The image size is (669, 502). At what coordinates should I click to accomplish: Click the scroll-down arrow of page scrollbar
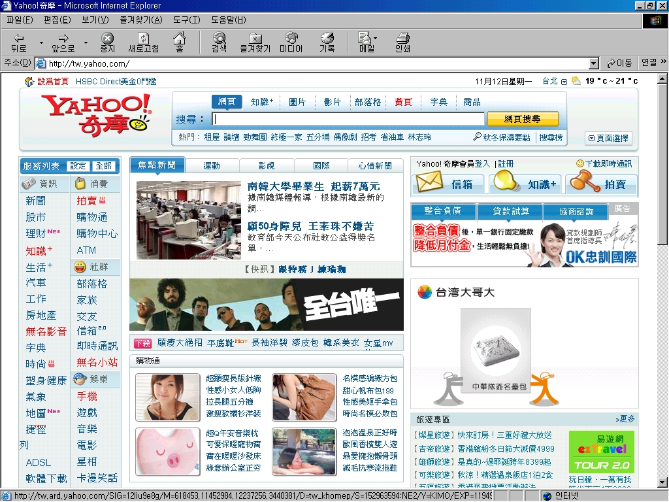662,483
